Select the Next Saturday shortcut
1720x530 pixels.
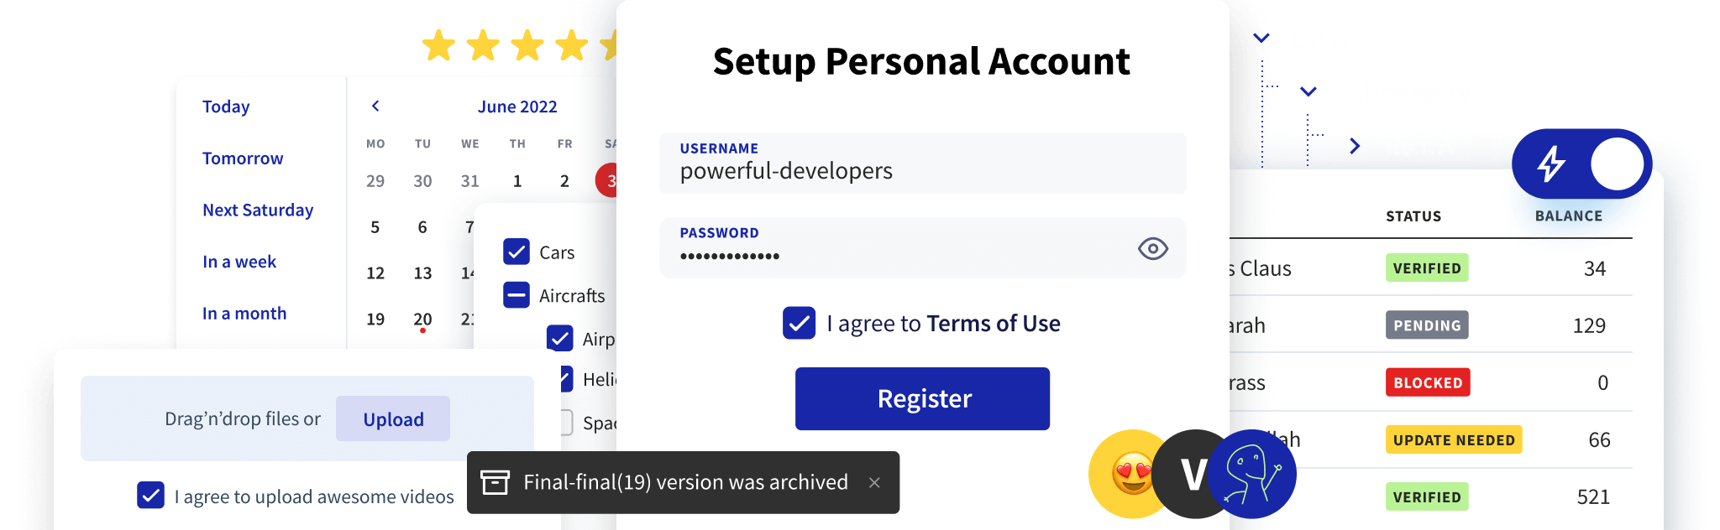click(258, 210)
